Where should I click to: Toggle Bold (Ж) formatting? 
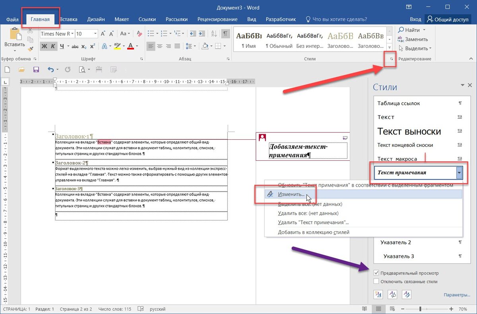pos(44,47)
